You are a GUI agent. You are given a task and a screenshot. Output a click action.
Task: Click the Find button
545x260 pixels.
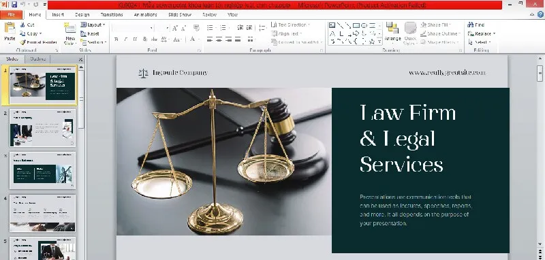click(x=476, y=25)
